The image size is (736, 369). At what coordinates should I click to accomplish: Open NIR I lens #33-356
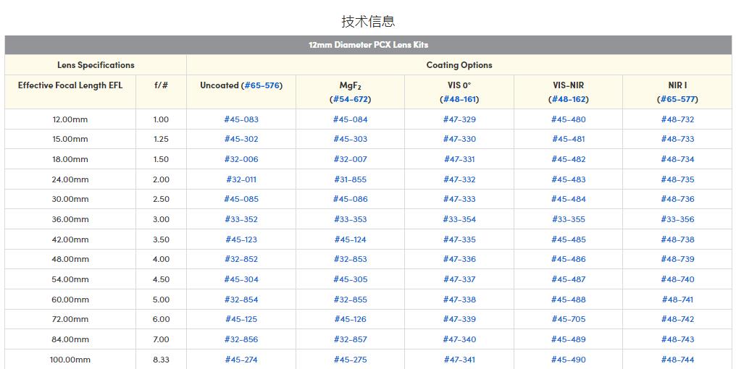point(677,219)
